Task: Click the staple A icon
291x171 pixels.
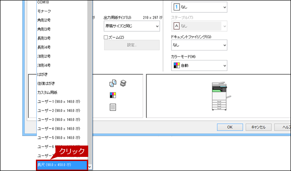Action: coord(176,26)
